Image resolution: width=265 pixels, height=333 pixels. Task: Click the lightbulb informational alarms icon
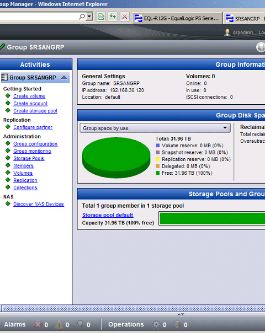(80, 324)
